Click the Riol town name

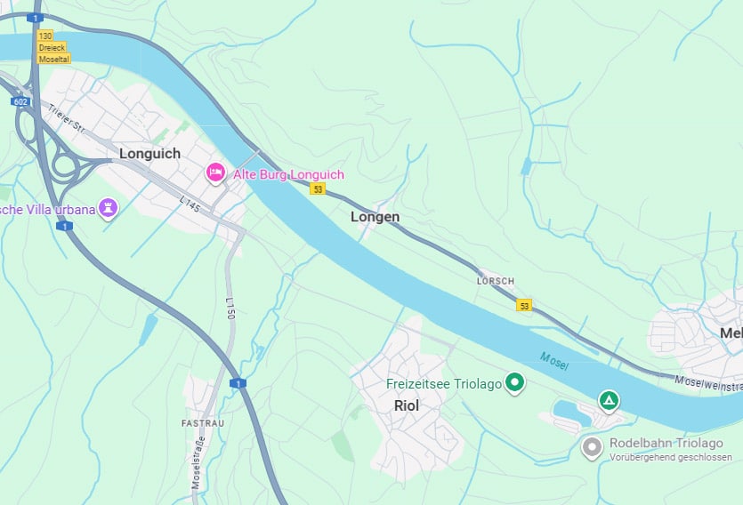tap(407, 405)
